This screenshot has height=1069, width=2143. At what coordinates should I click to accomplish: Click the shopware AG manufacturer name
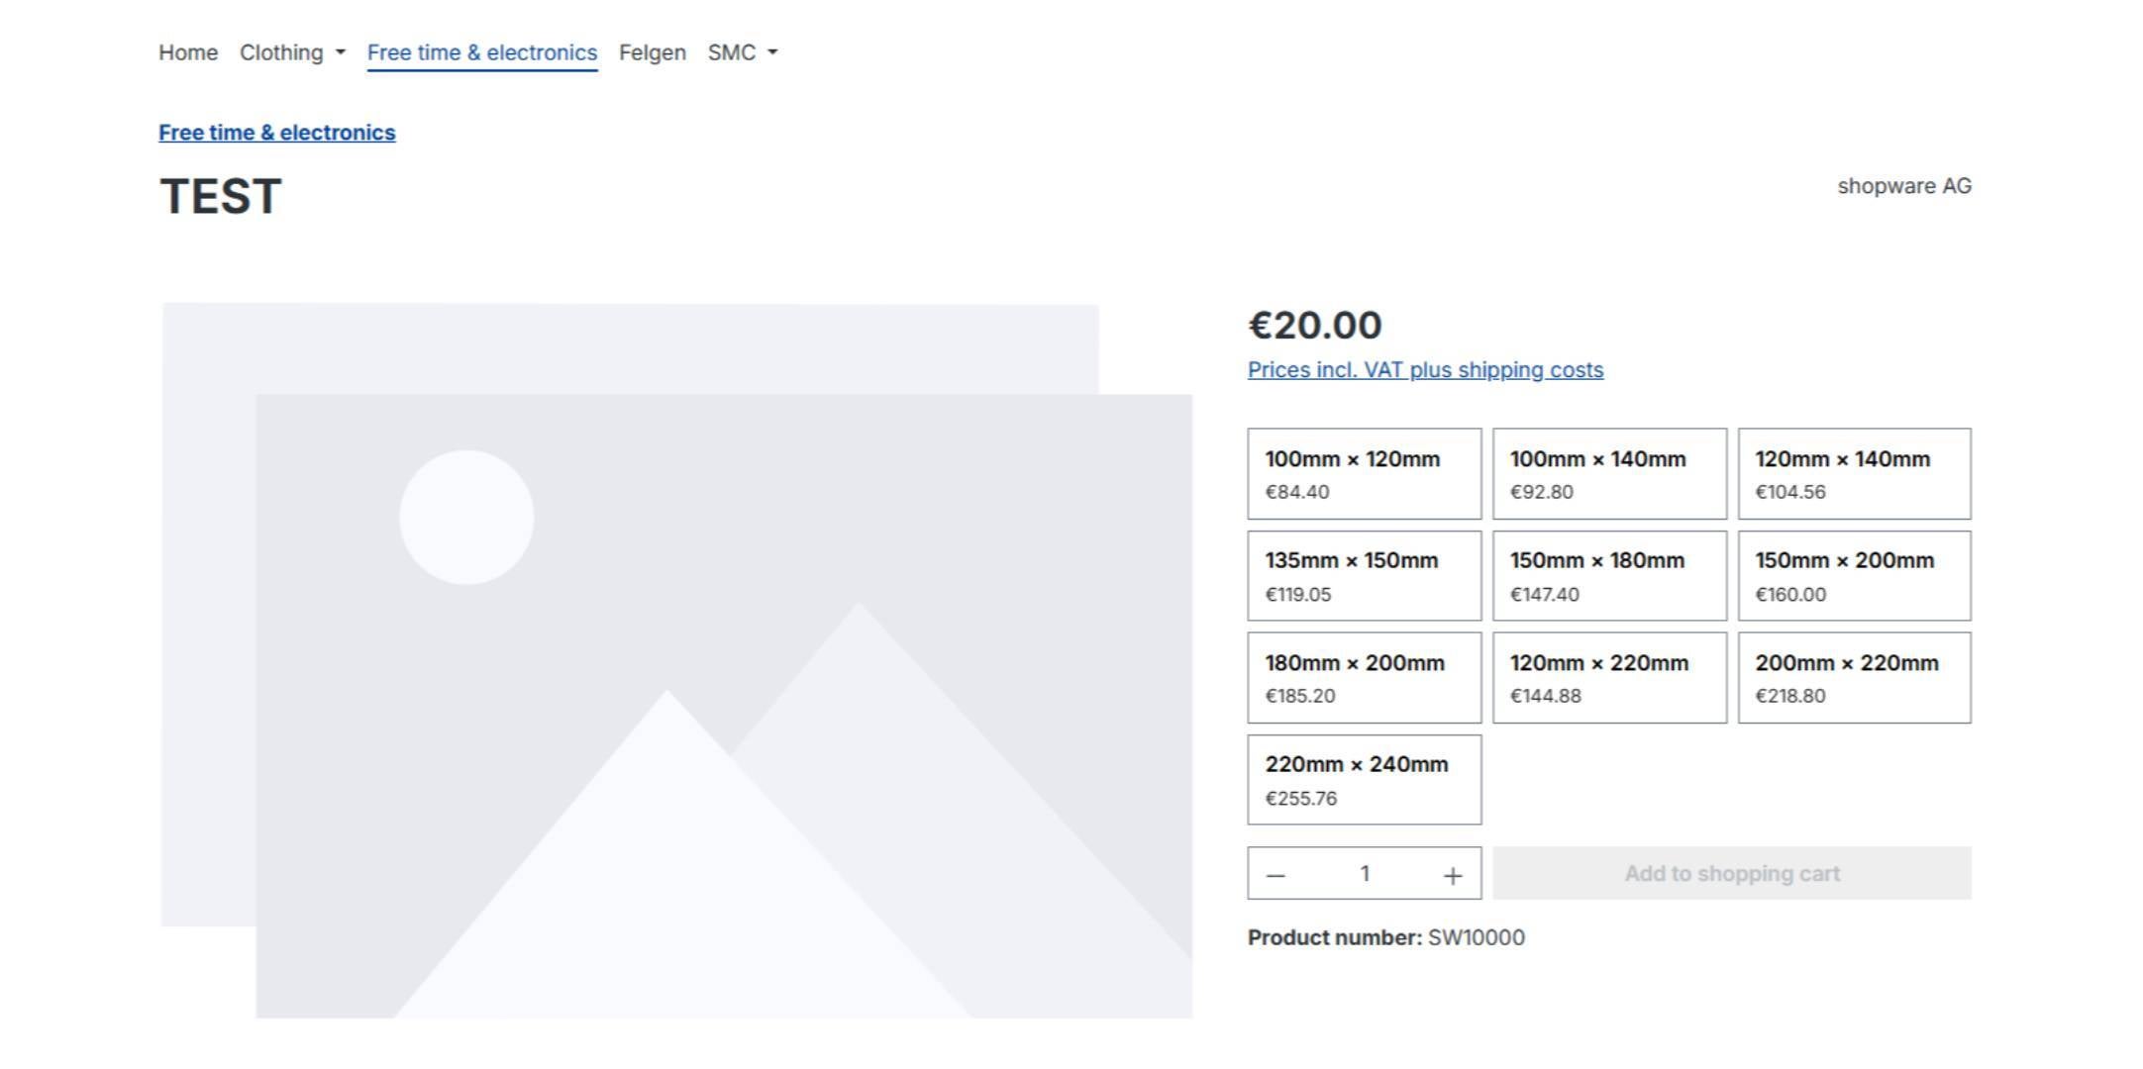[1904, 186]
